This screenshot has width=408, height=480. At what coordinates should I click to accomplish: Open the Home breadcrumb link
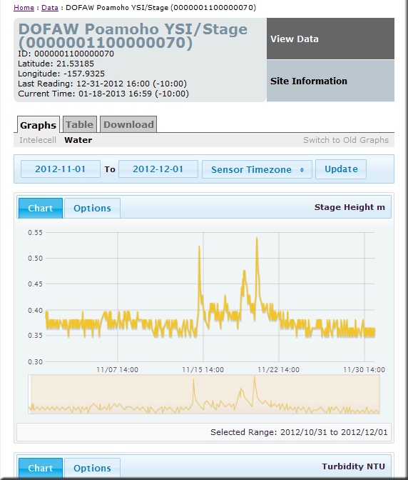click(24, 8)
